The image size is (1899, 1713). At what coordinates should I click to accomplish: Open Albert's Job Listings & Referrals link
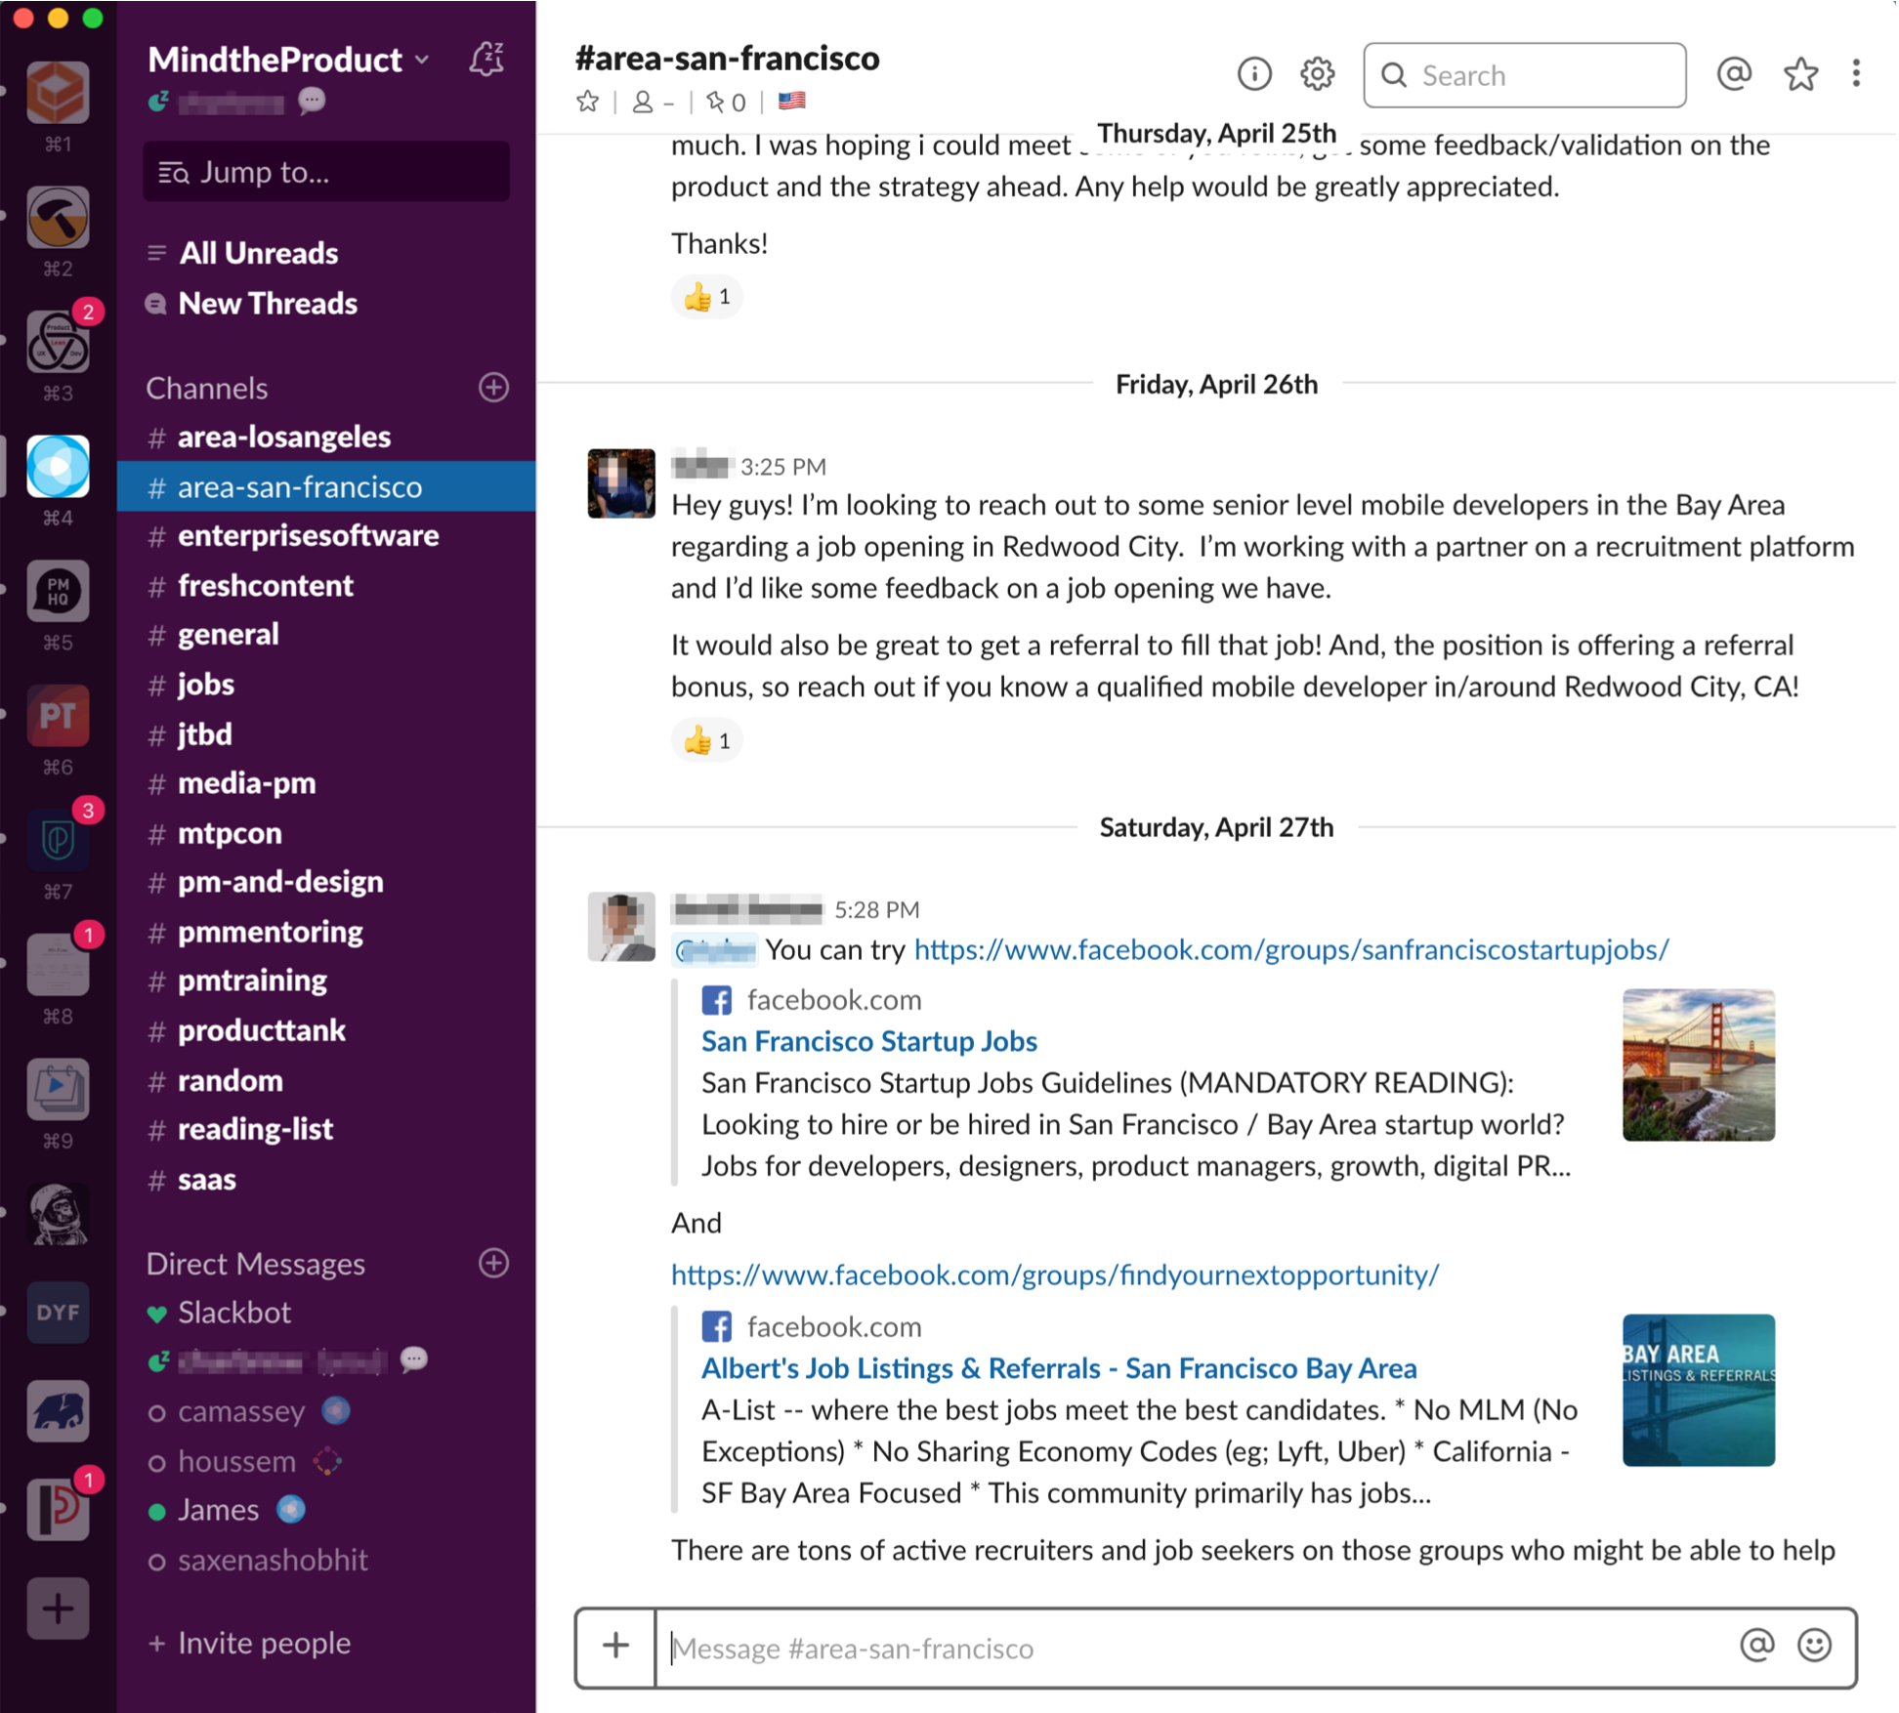coord(1059,1368)
